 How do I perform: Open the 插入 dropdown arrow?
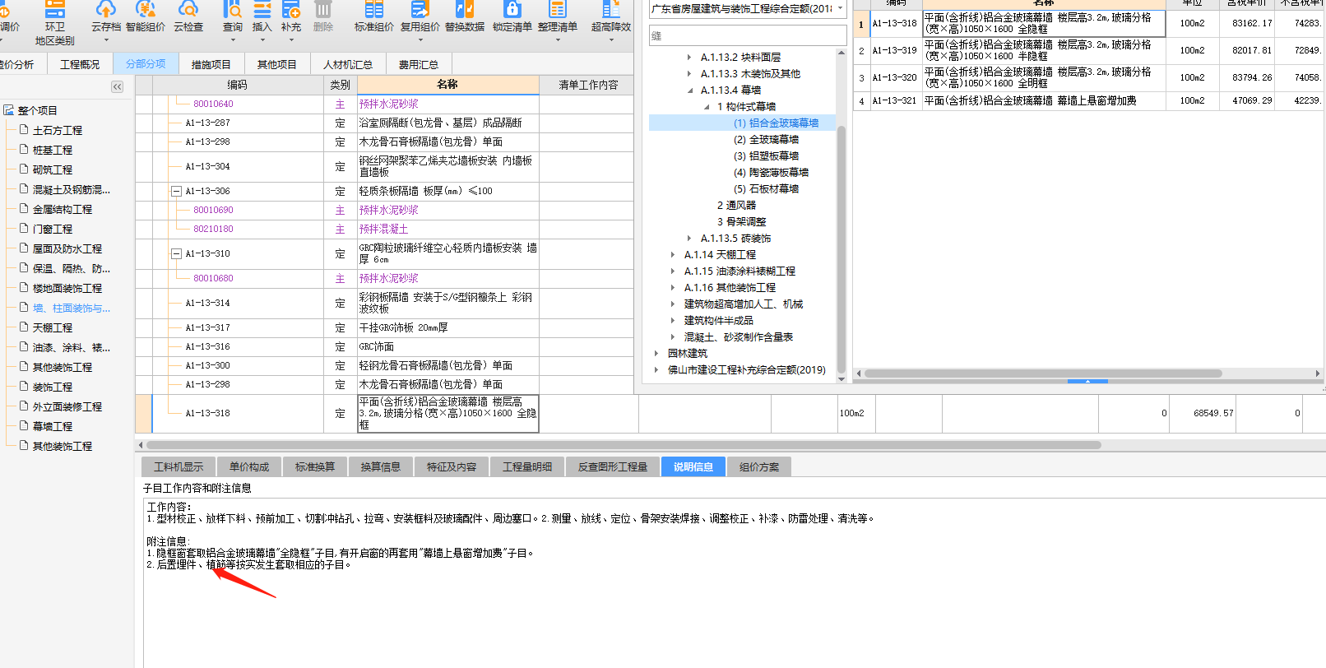(262, 39)
